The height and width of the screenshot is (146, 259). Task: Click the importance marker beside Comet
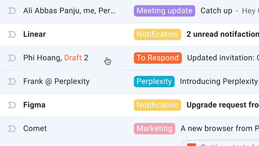(12, 129)
